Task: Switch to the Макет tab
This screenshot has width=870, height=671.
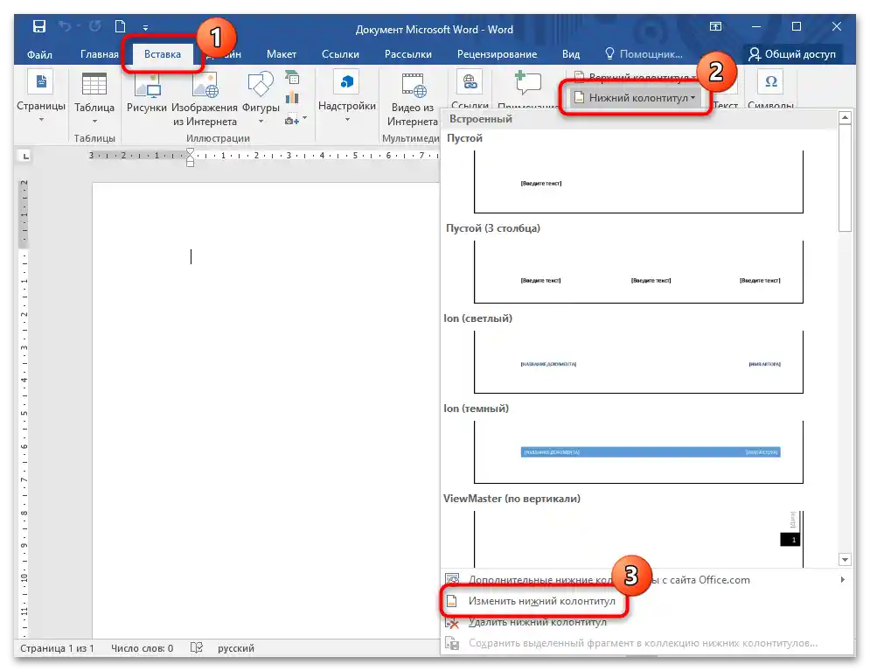Action: (282, 54)
